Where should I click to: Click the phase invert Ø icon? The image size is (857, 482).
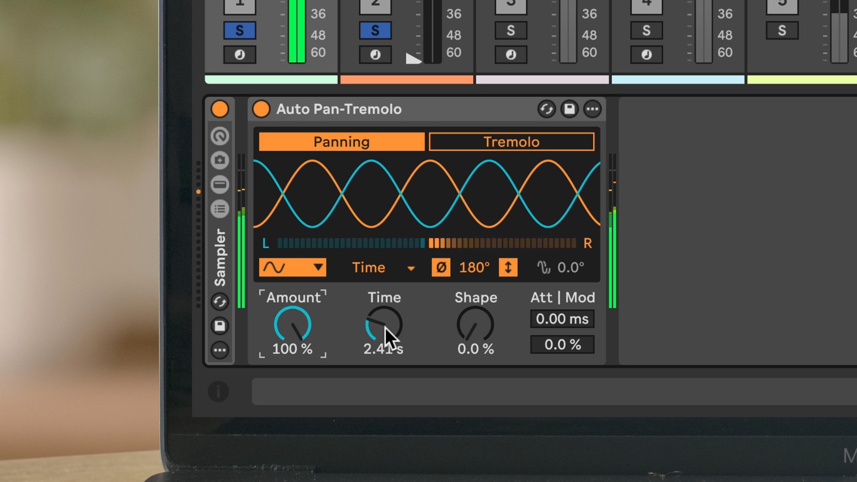(441, 267)
